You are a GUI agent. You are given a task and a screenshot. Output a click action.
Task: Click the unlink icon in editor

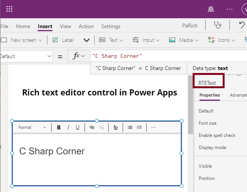click(x=101, y=127)
